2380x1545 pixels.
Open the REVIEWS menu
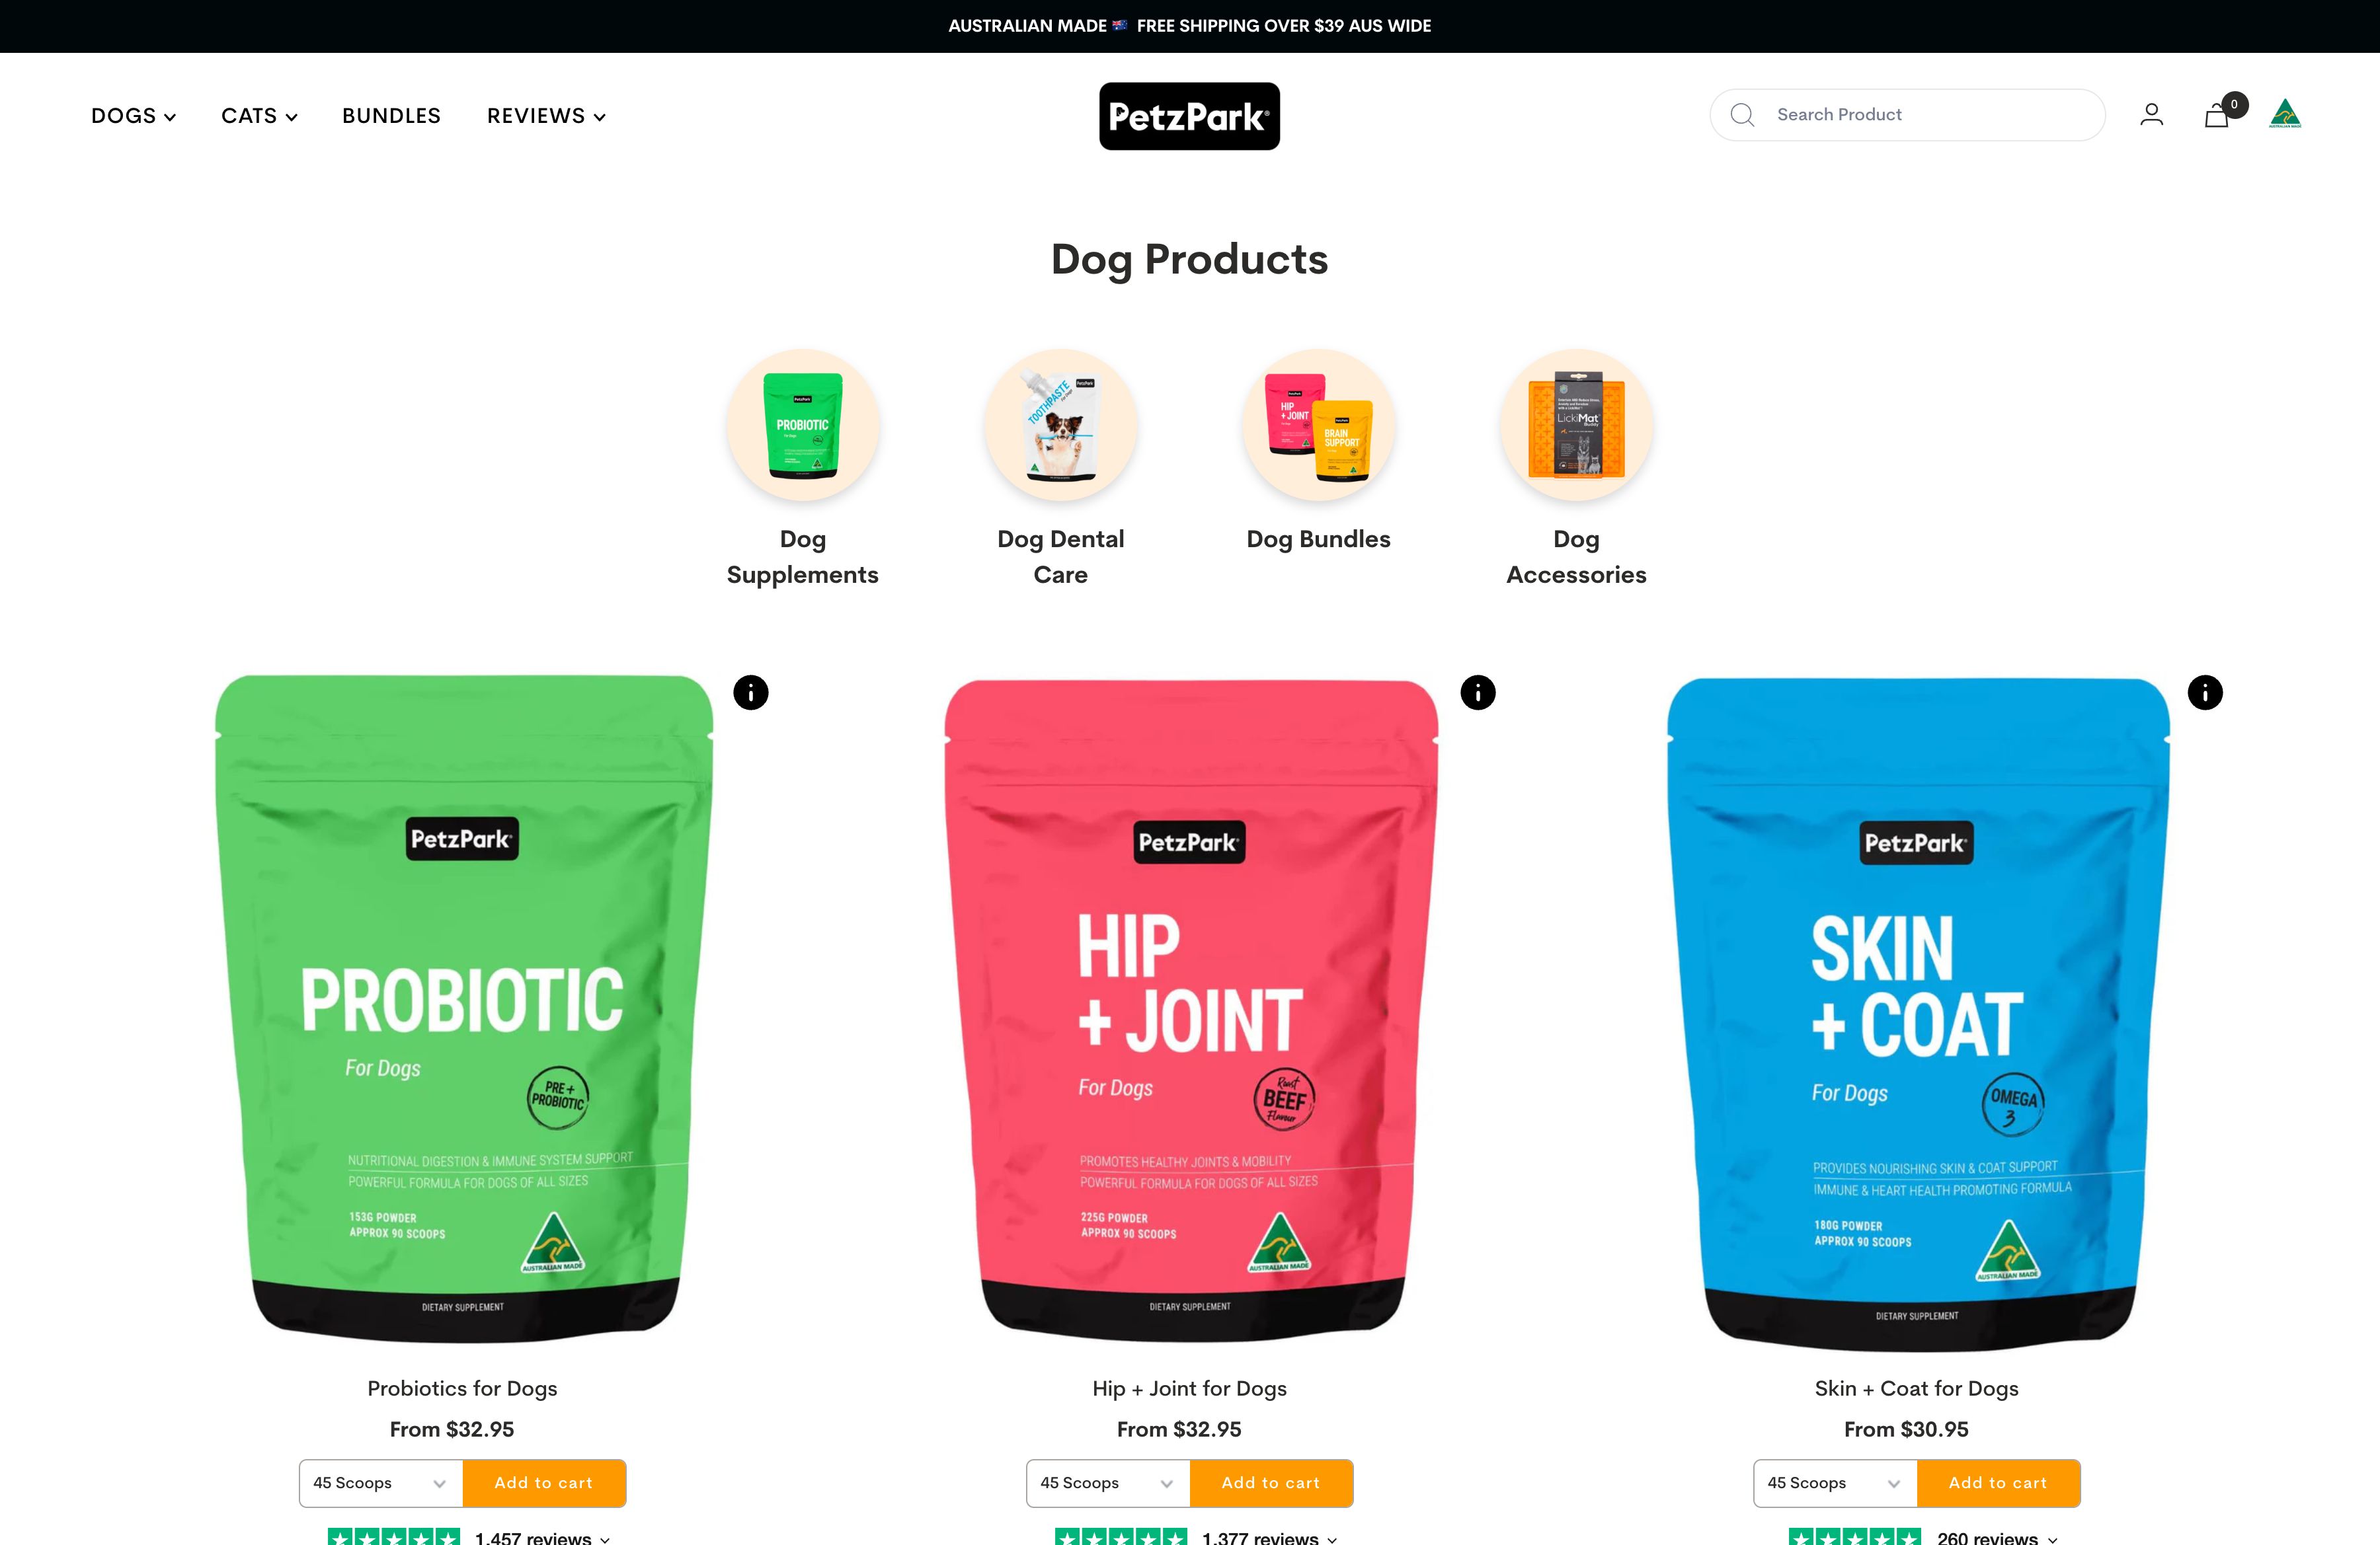(x=546, y=116)
